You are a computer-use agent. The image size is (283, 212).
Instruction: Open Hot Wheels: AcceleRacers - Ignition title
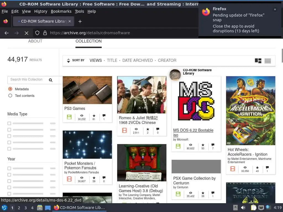[x=247, y=152]
